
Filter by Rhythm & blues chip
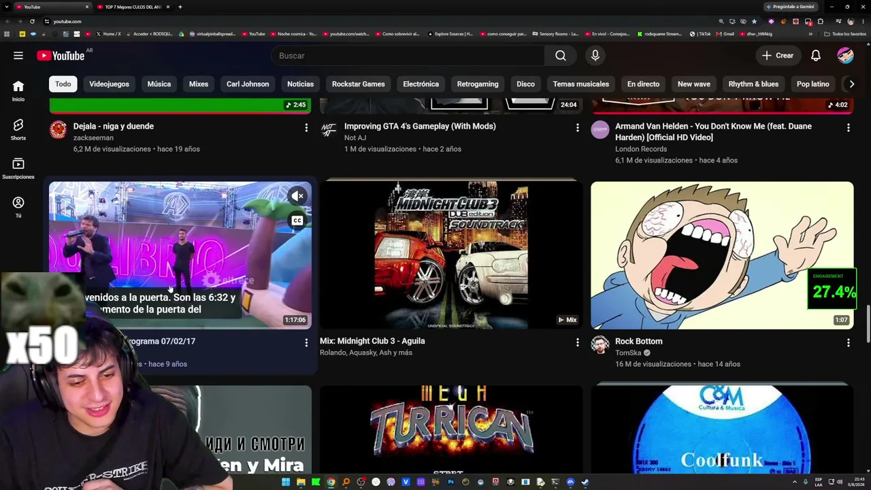point(753,84)
